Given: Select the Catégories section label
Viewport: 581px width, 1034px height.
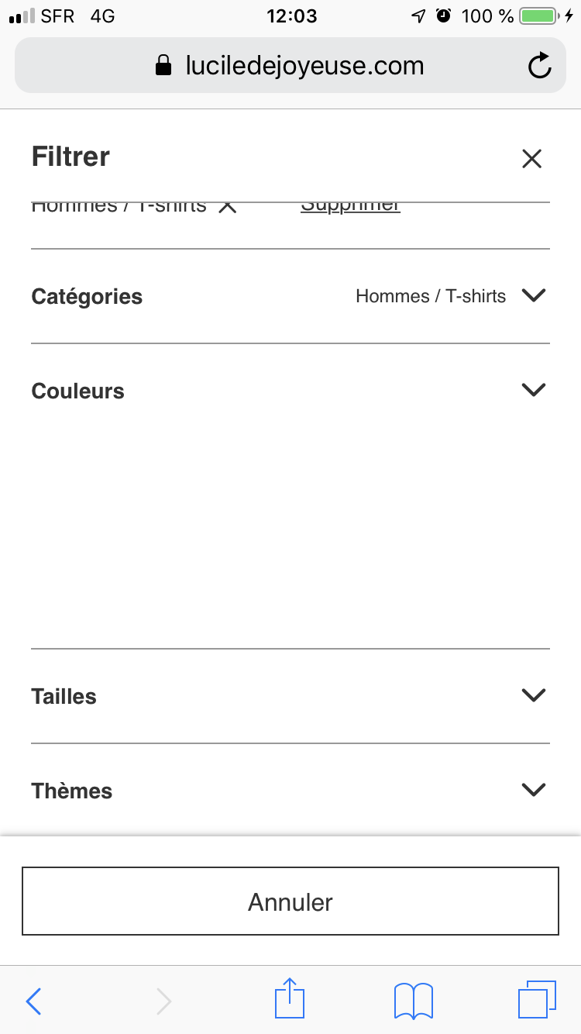Looking at the screenshot, I should [x=87, y=297].
